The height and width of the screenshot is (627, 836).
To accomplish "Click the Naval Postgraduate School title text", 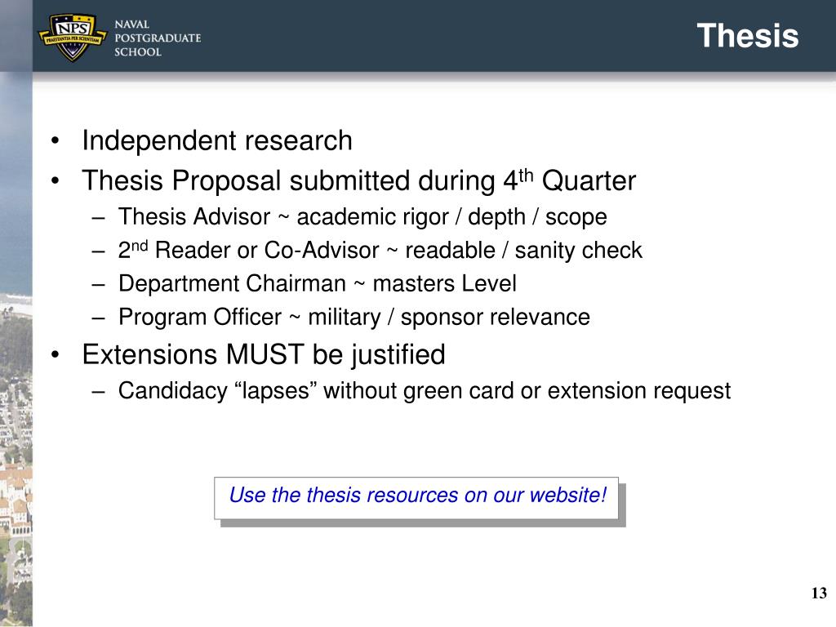I will [158, 38].
